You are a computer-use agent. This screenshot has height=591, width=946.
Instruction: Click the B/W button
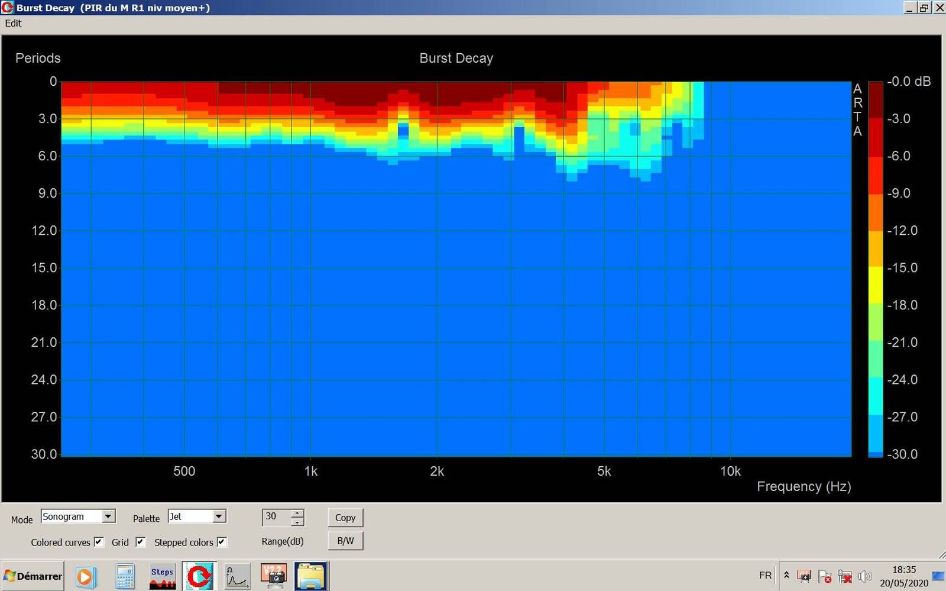click(x=345, y=541)
